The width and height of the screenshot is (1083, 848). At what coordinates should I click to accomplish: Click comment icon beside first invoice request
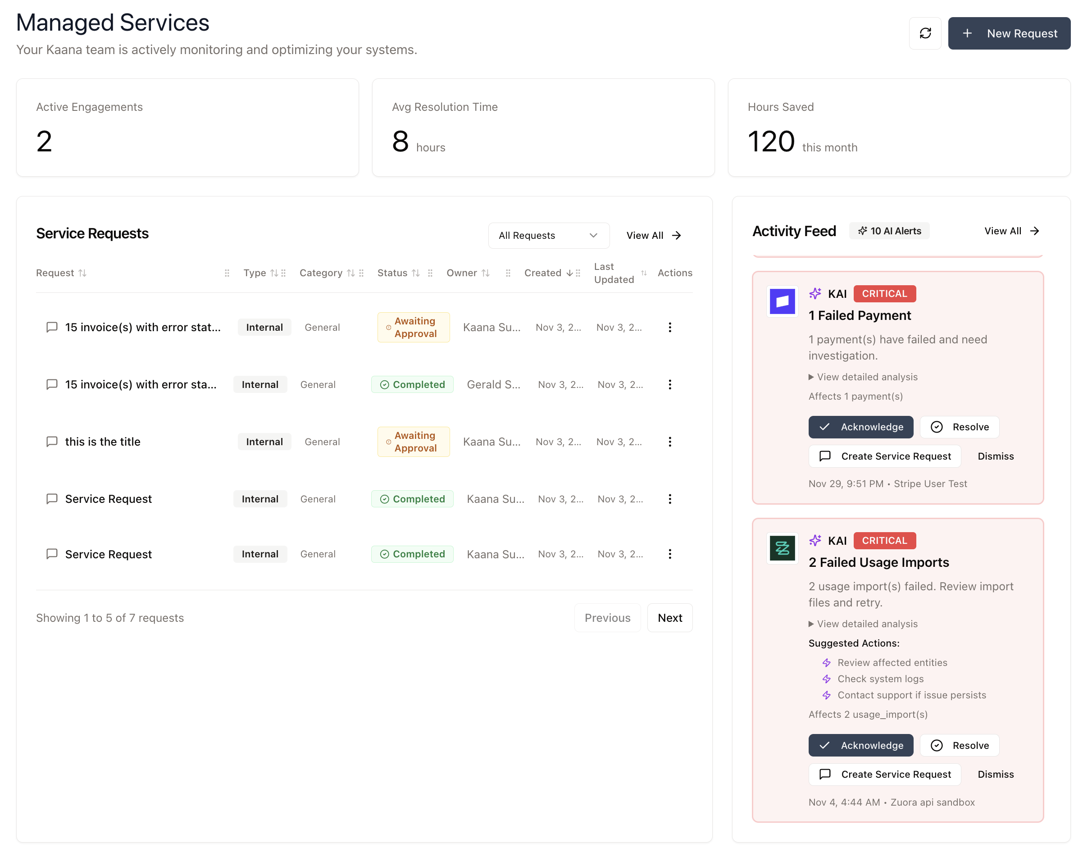[x=52, y=327]
